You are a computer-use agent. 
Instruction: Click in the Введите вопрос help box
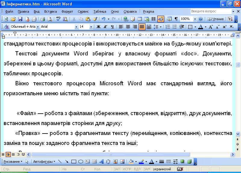[x=211, y=11]
